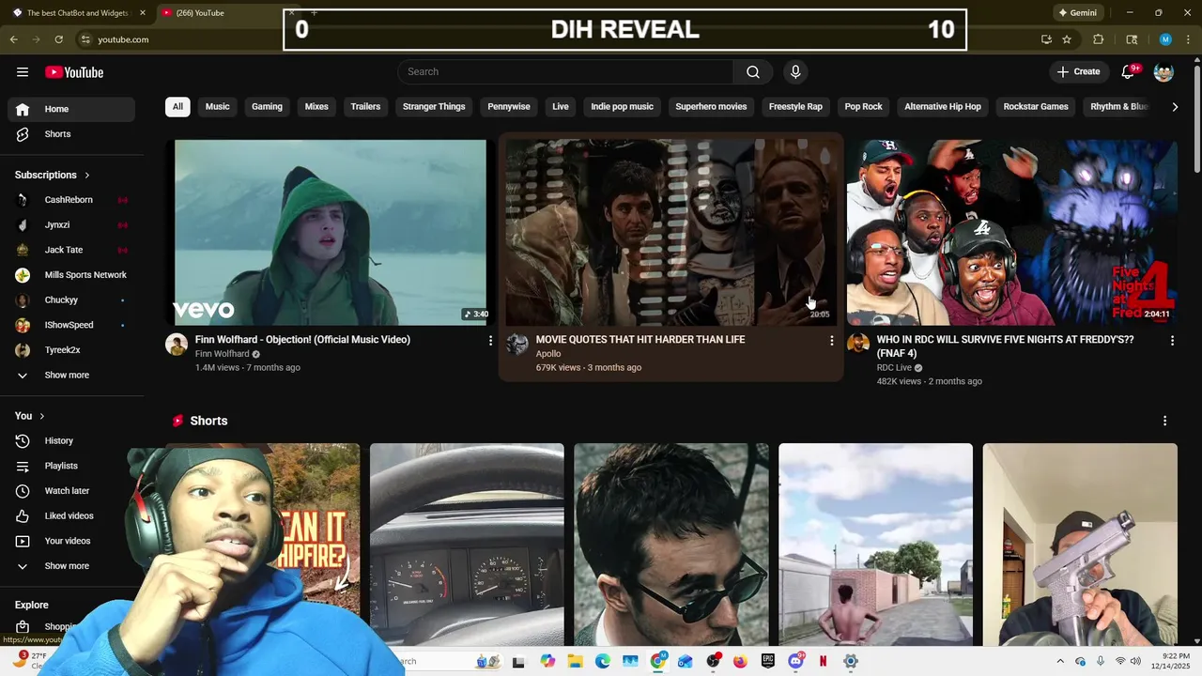Viewport: 1202px width, 676px height.
Task: Open the YouTube hamburger guide menu
Action: (23, 72)
